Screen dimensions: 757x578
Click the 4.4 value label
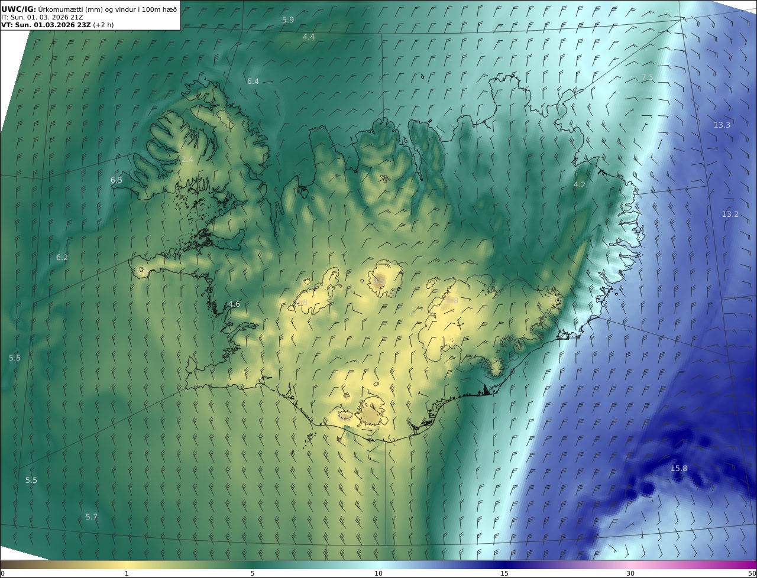[309, 37]
